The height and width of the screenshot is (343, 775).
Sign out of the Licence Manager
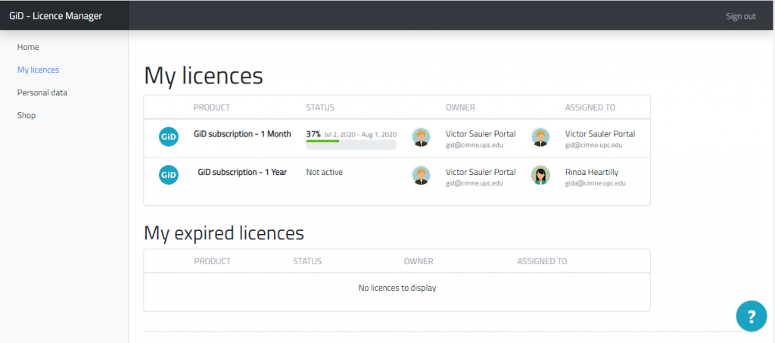click(x=740, y=17)
